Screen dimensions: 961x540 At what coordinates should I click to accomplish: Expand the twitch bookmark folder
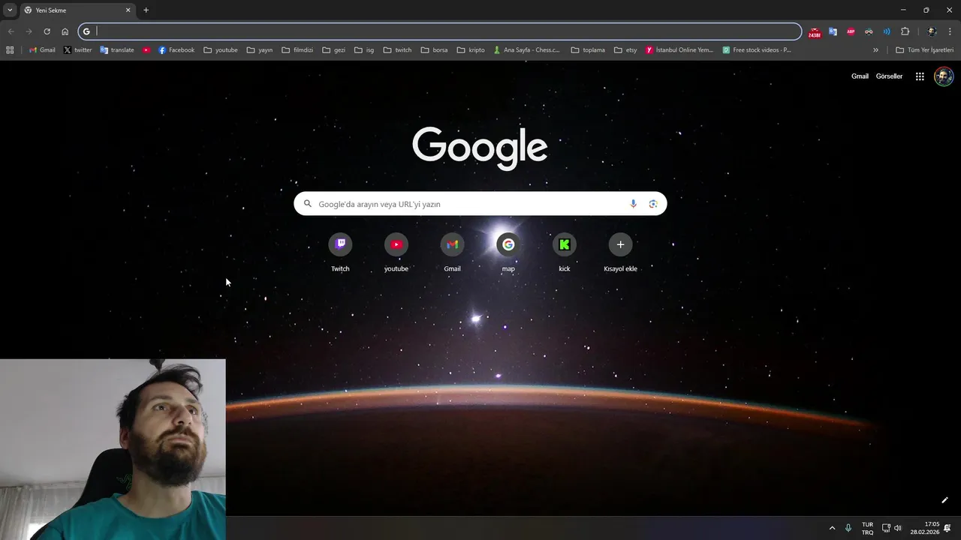coord(397,50)
